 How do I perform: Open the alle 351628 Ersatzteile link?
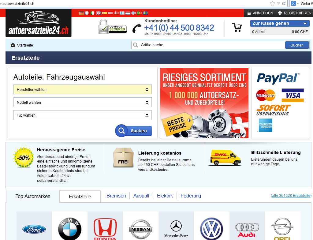coord(291,196)
